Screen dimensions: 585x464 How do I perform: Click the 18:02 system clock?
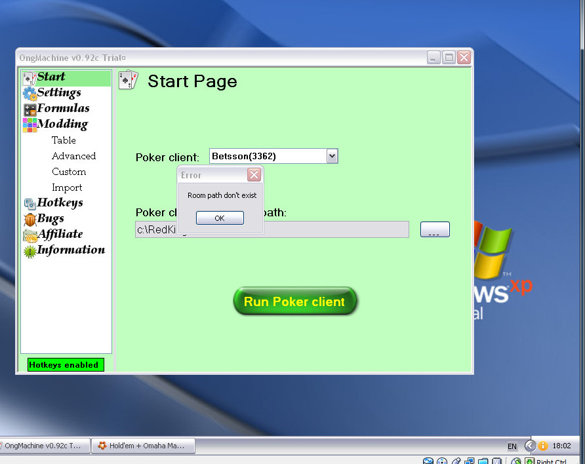pyautogui.click(x=561, y=446)
